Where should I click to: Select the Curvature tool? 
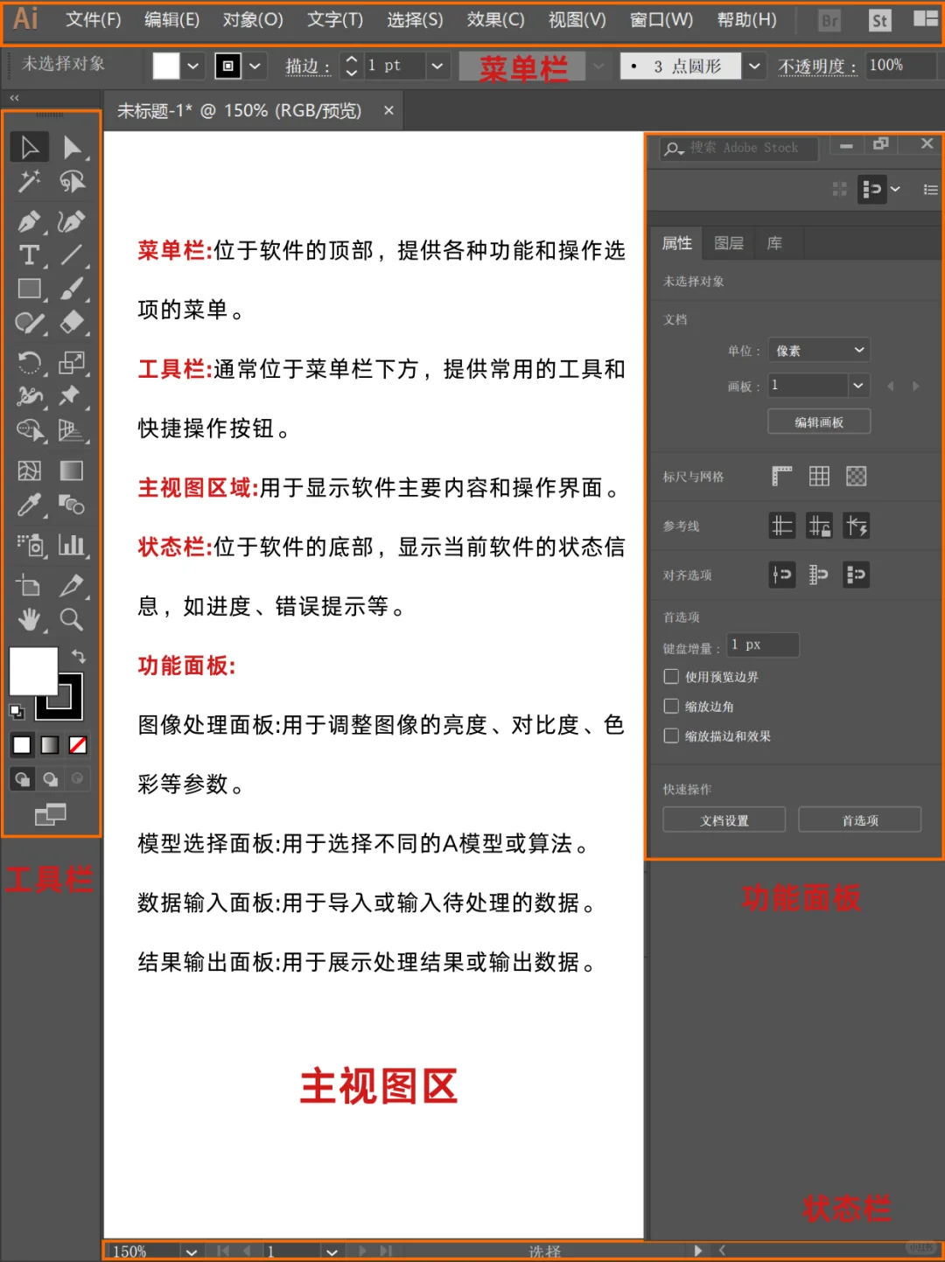point(72,220)
